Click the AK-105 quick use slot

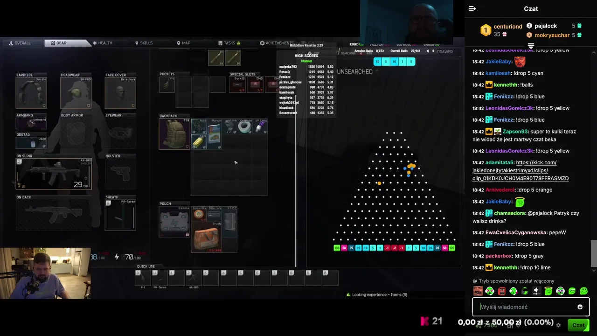click(x=194, y=278)
